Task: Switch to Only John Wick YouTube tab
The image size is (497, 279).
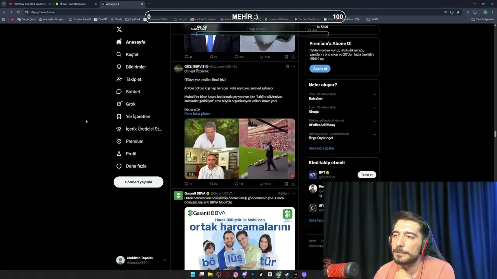Action: 30,4
